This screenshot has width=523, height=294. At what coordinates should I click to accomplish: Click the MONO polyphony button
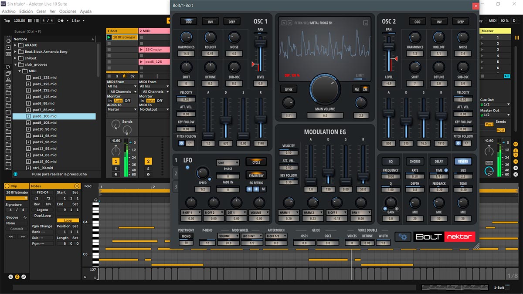[x=186, y=236]
